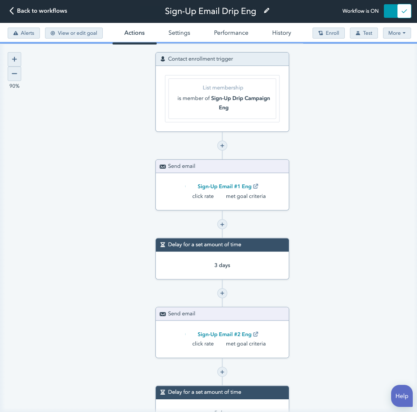Select the List membership trigger criteria
Viewport: 417px width, 412px height.
(x=223, y=98)
